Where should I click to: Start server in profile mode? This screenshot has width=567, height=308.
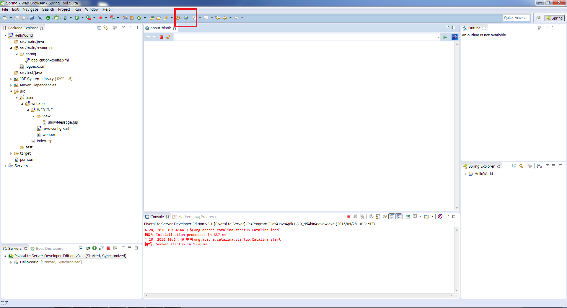click(x=101, y=248)
